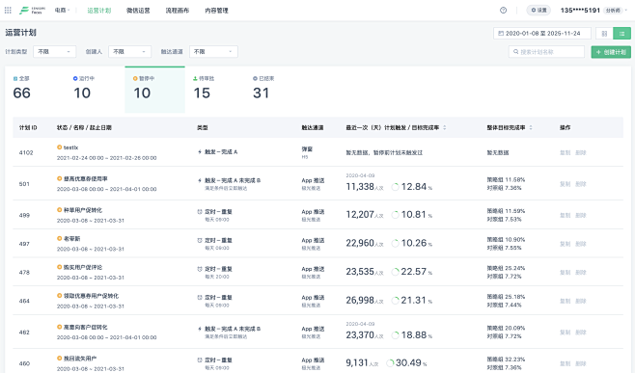Image resolution: width=635 pixels, height=373 pixels.
Task: Select the 已结束 31 status tab
Action: click(275, 90)
